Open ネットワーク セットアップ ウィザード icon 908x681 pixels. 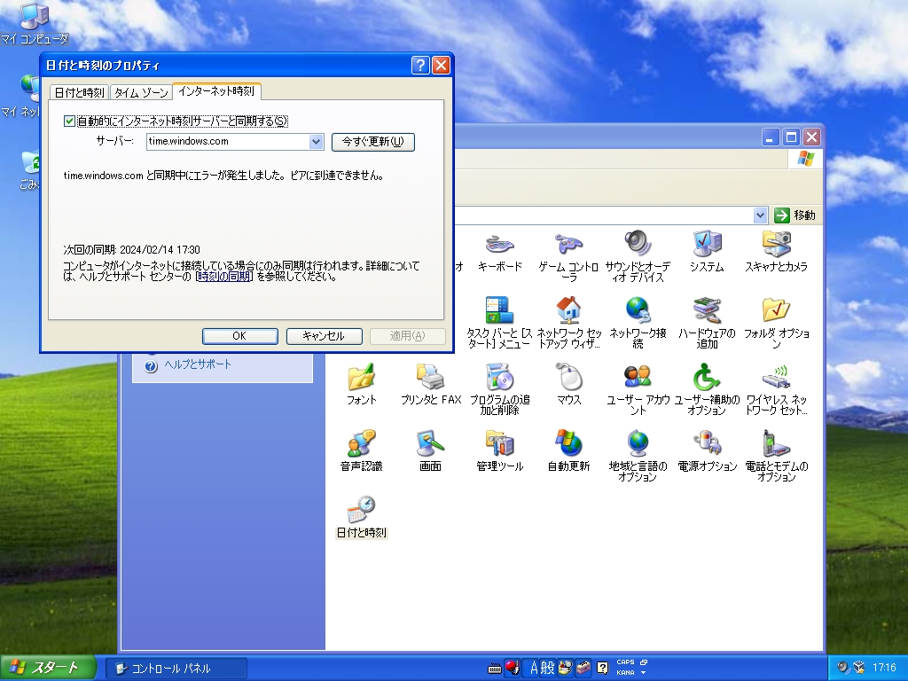[568, 324]
